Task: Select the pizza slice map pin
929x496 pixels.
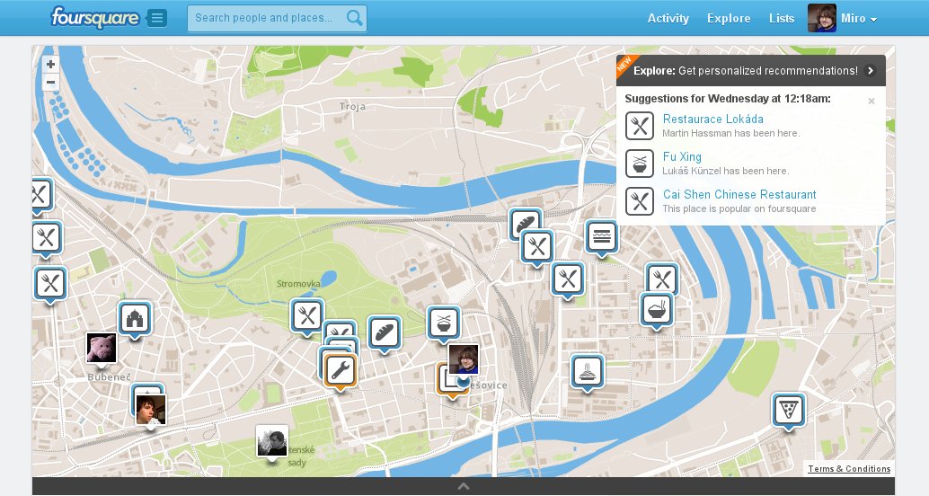Action: coord(789,409)
